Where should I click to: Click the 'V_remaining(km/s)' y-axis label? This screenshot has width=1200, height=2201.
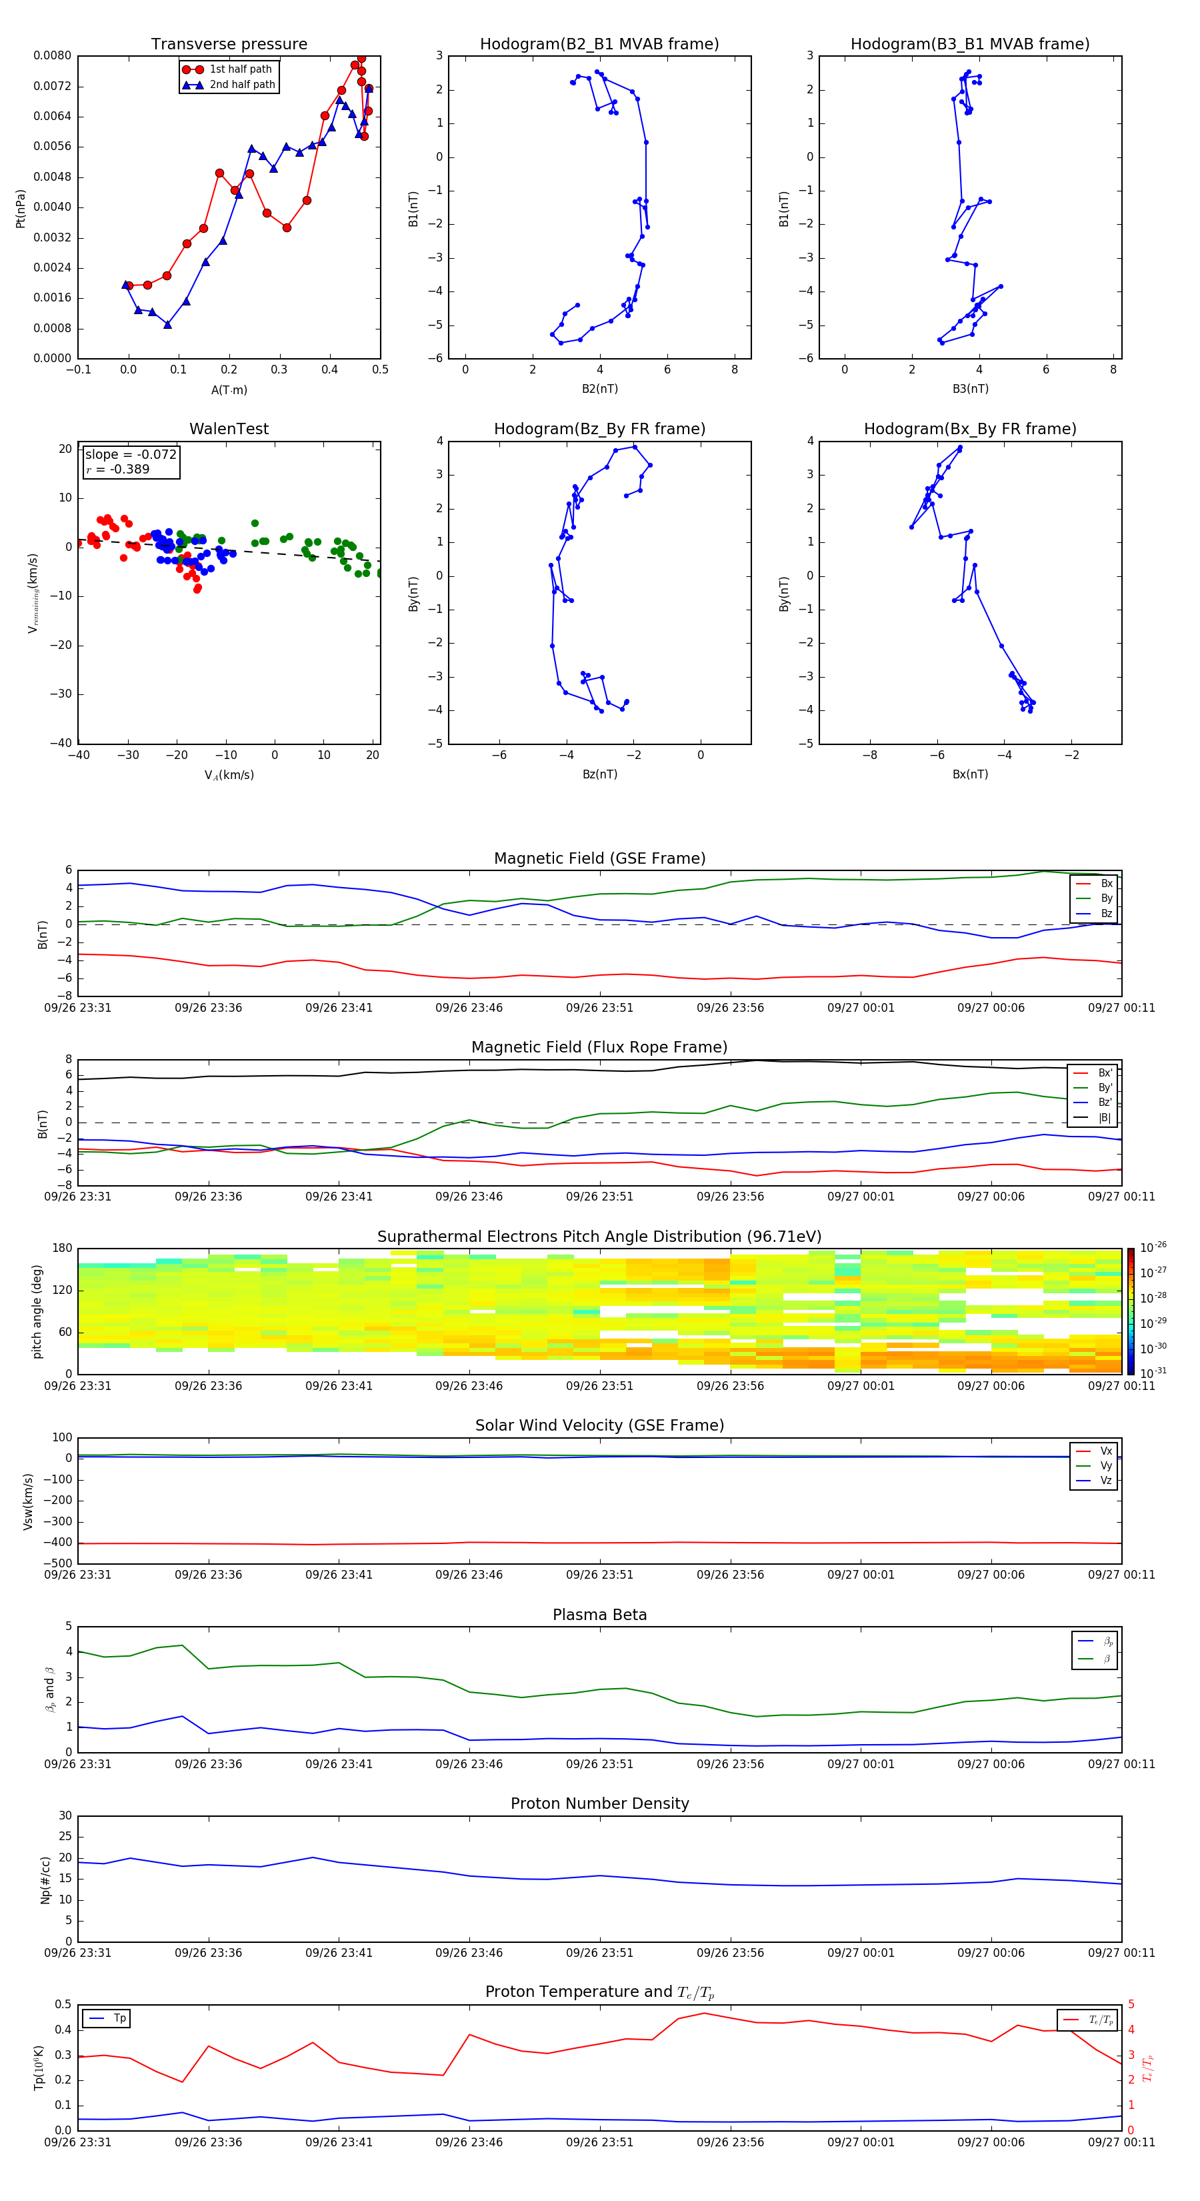33,593
